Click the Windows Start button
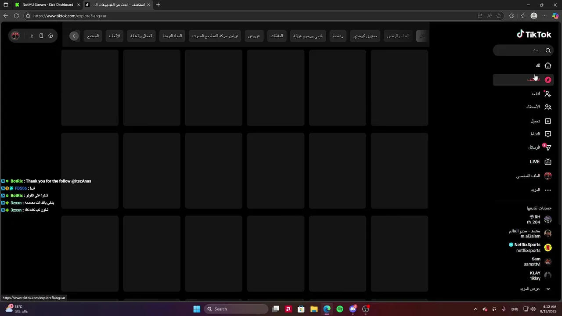 click(x=197, y=309)
